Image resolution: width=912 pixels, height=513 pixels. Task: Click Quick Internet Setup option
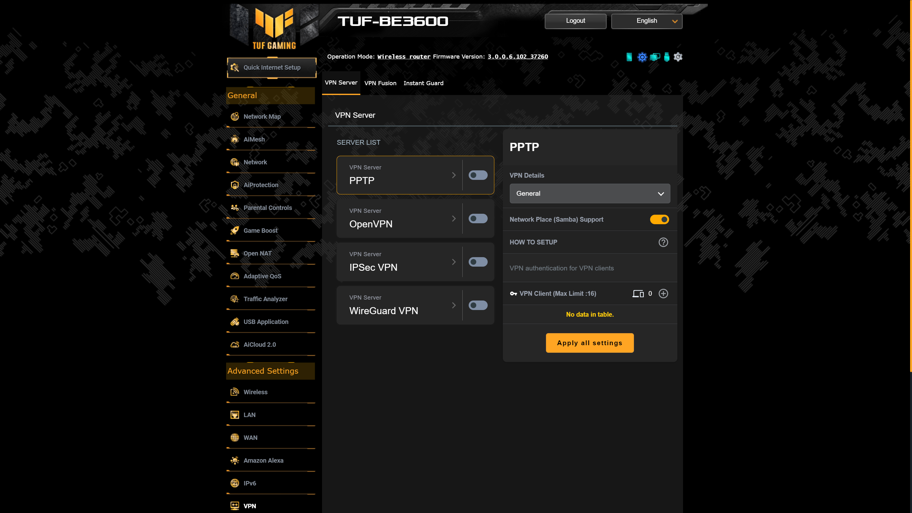272,67
